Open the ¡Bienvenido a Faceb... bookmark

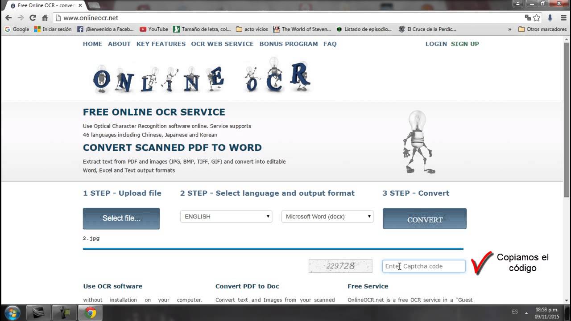tap(105, 29)
